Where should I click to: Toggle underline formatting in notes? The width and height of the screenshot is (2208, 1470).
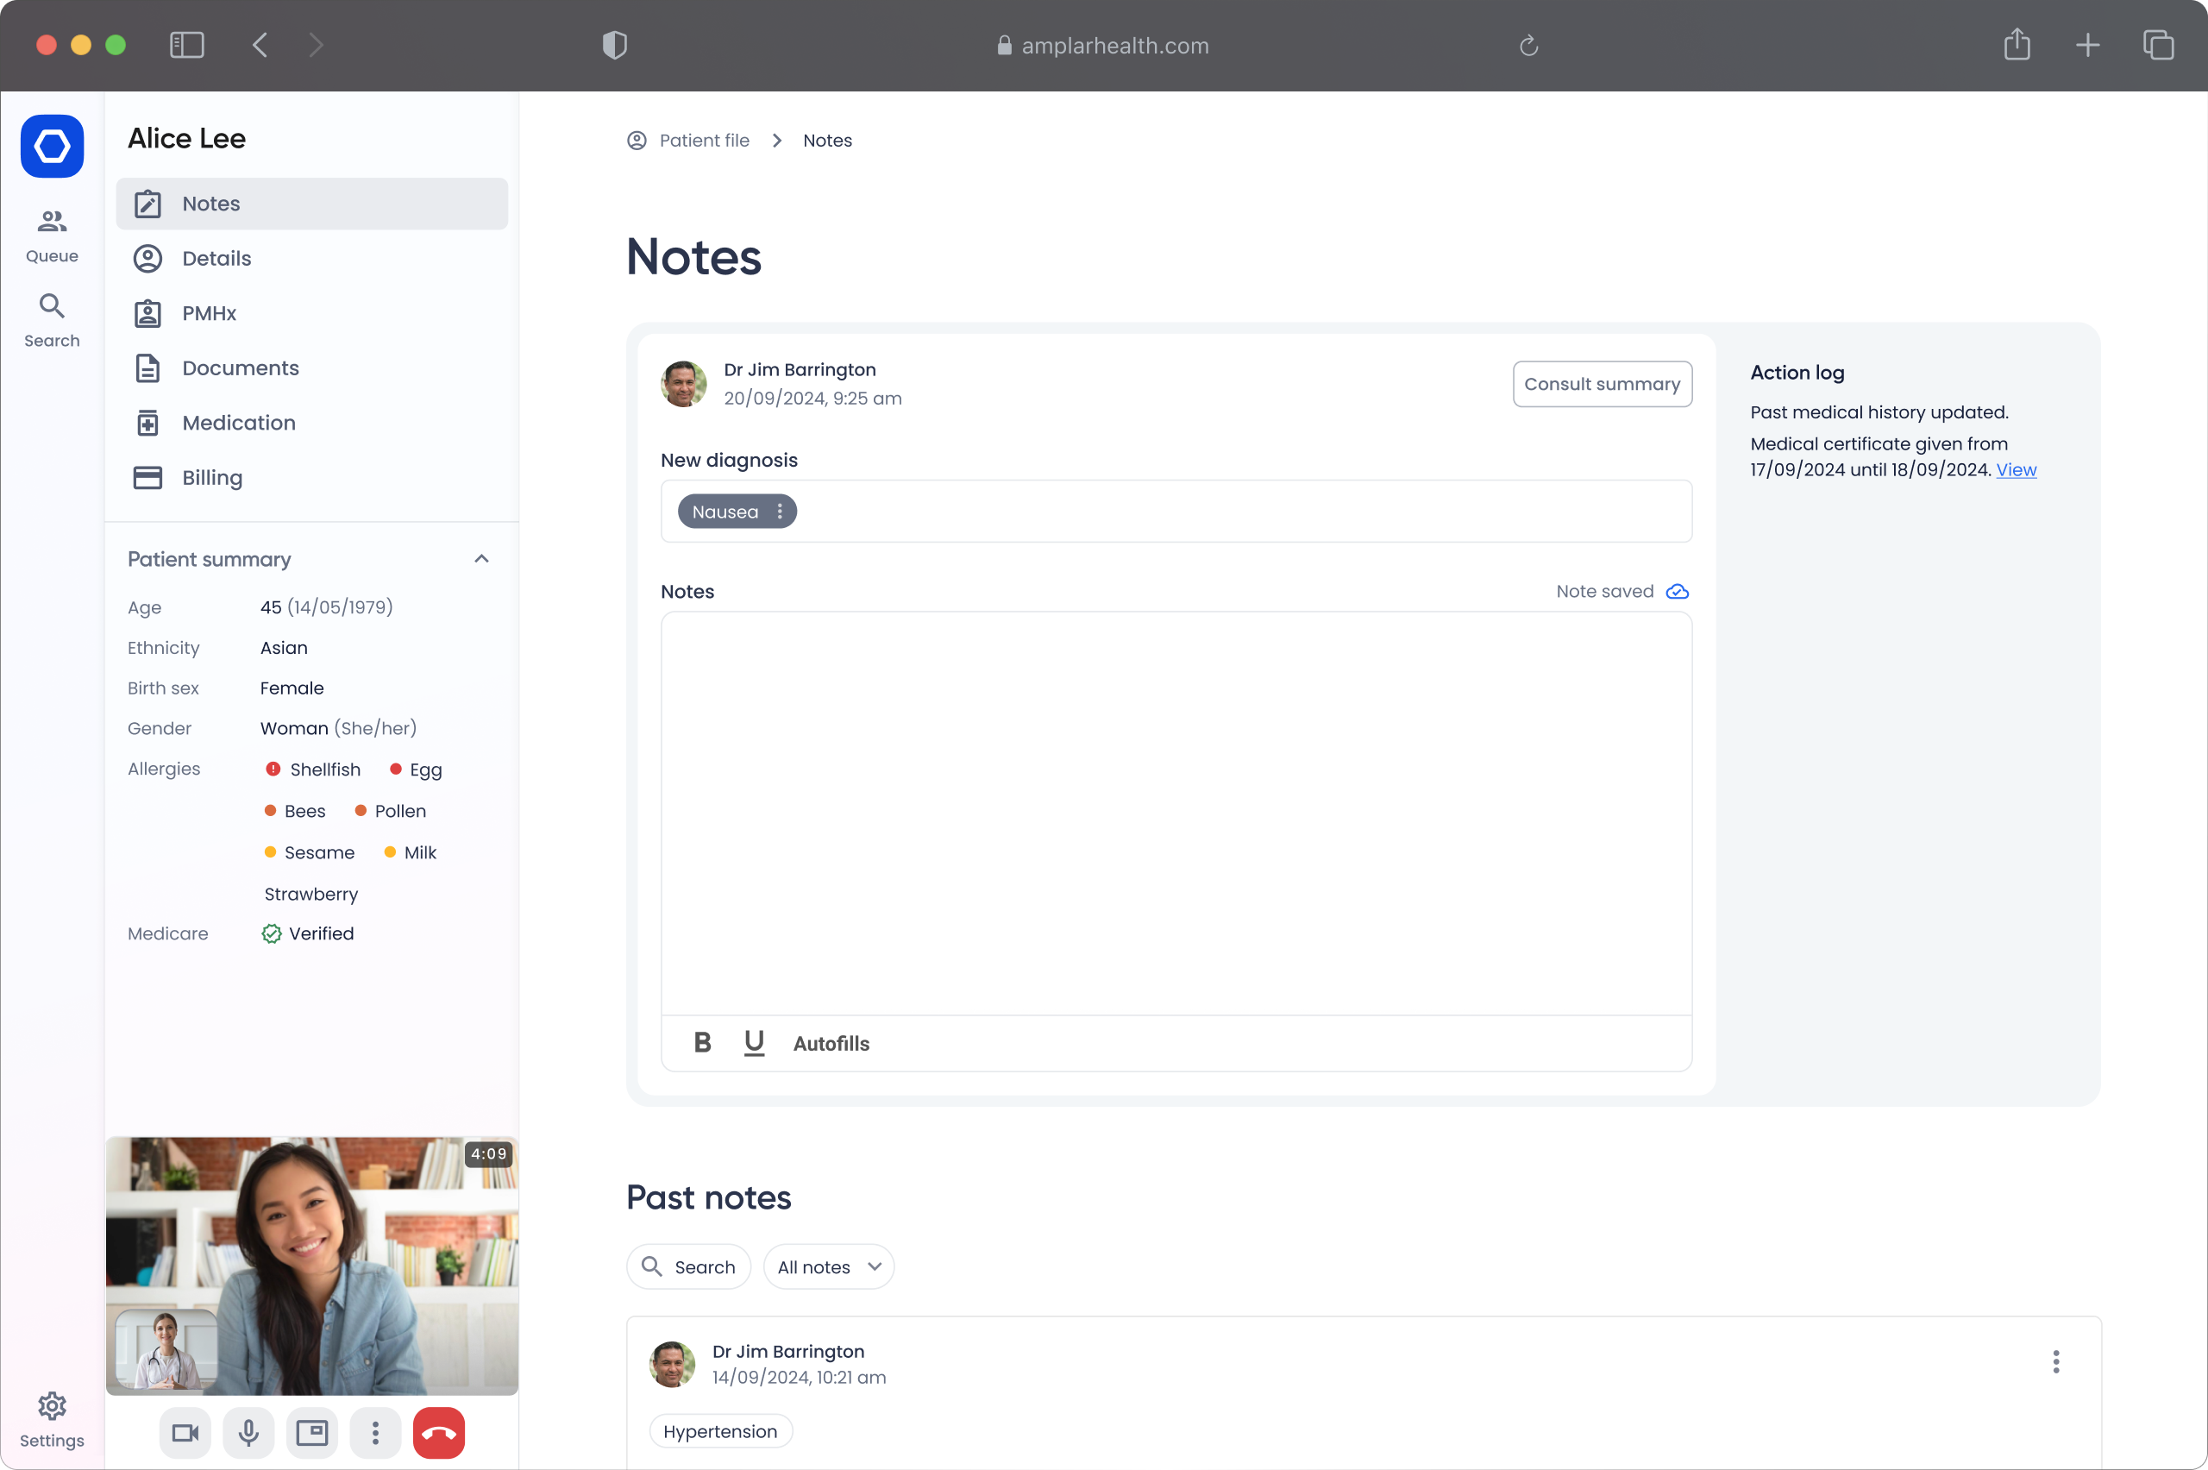[754, 1042]
